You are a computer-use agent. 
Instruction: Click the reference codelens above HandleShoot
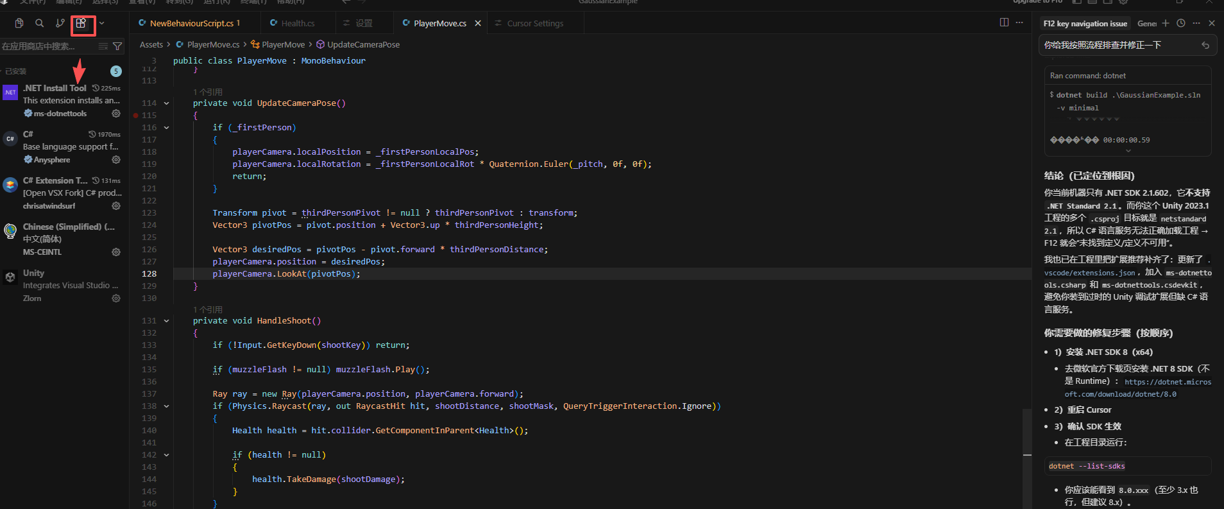coord(208,310)
